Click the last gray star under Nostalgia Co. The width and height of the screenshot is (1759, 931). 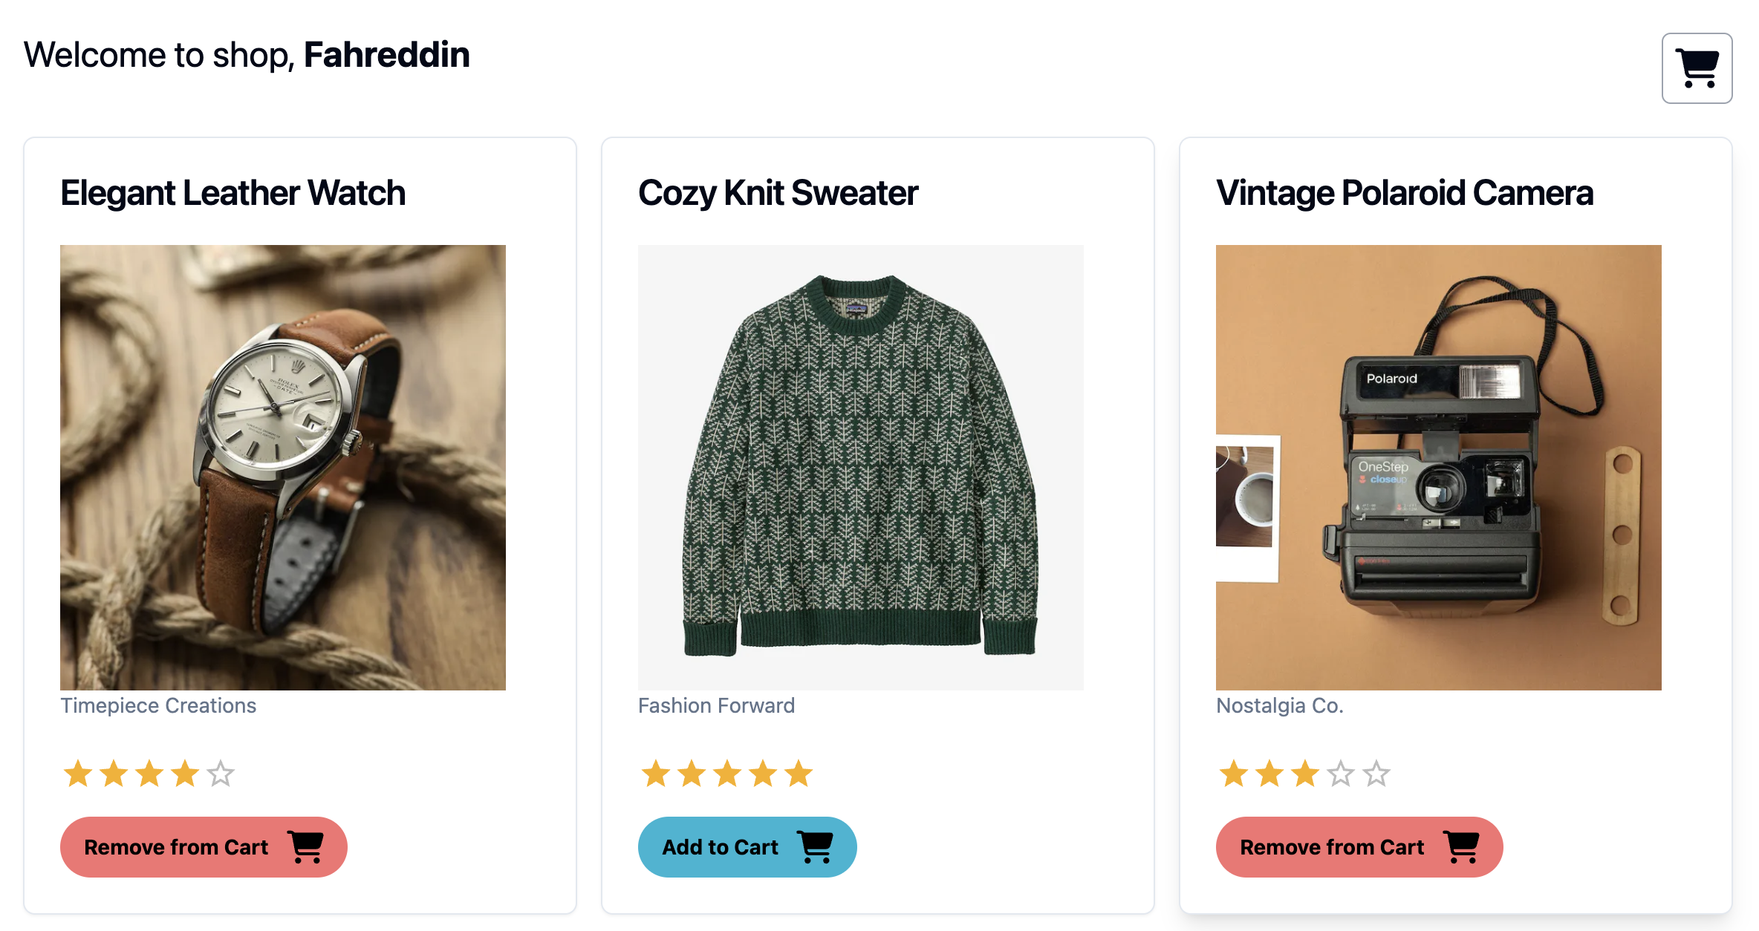click(x=1376, y=774)
